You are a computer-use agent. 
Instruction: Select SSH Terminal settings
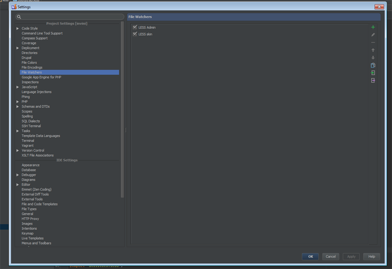coord(31,126)
